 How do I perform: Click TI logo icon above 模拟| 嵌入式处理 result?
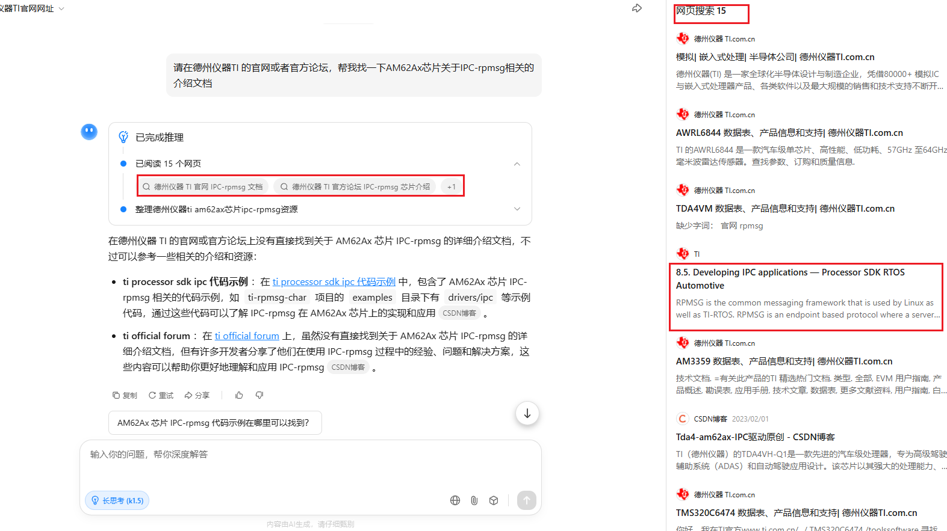pyautogui.click(x=683, y=38)
